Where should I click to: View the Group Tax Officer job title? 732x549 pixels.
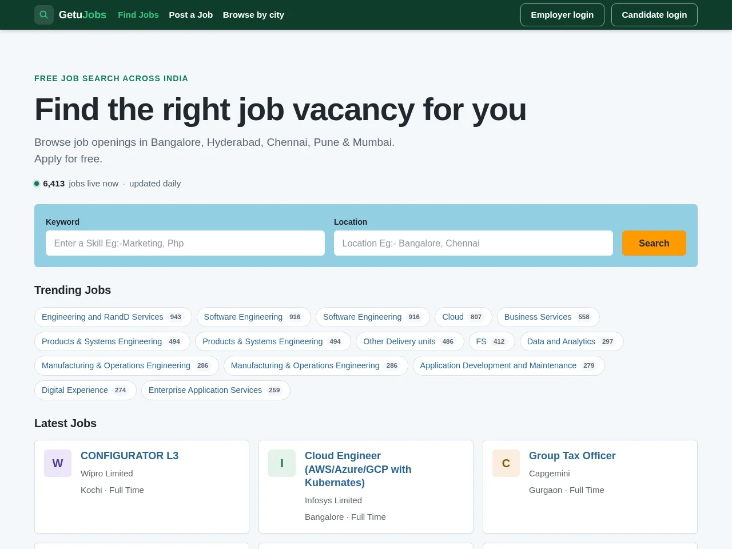tap(572, 456)
